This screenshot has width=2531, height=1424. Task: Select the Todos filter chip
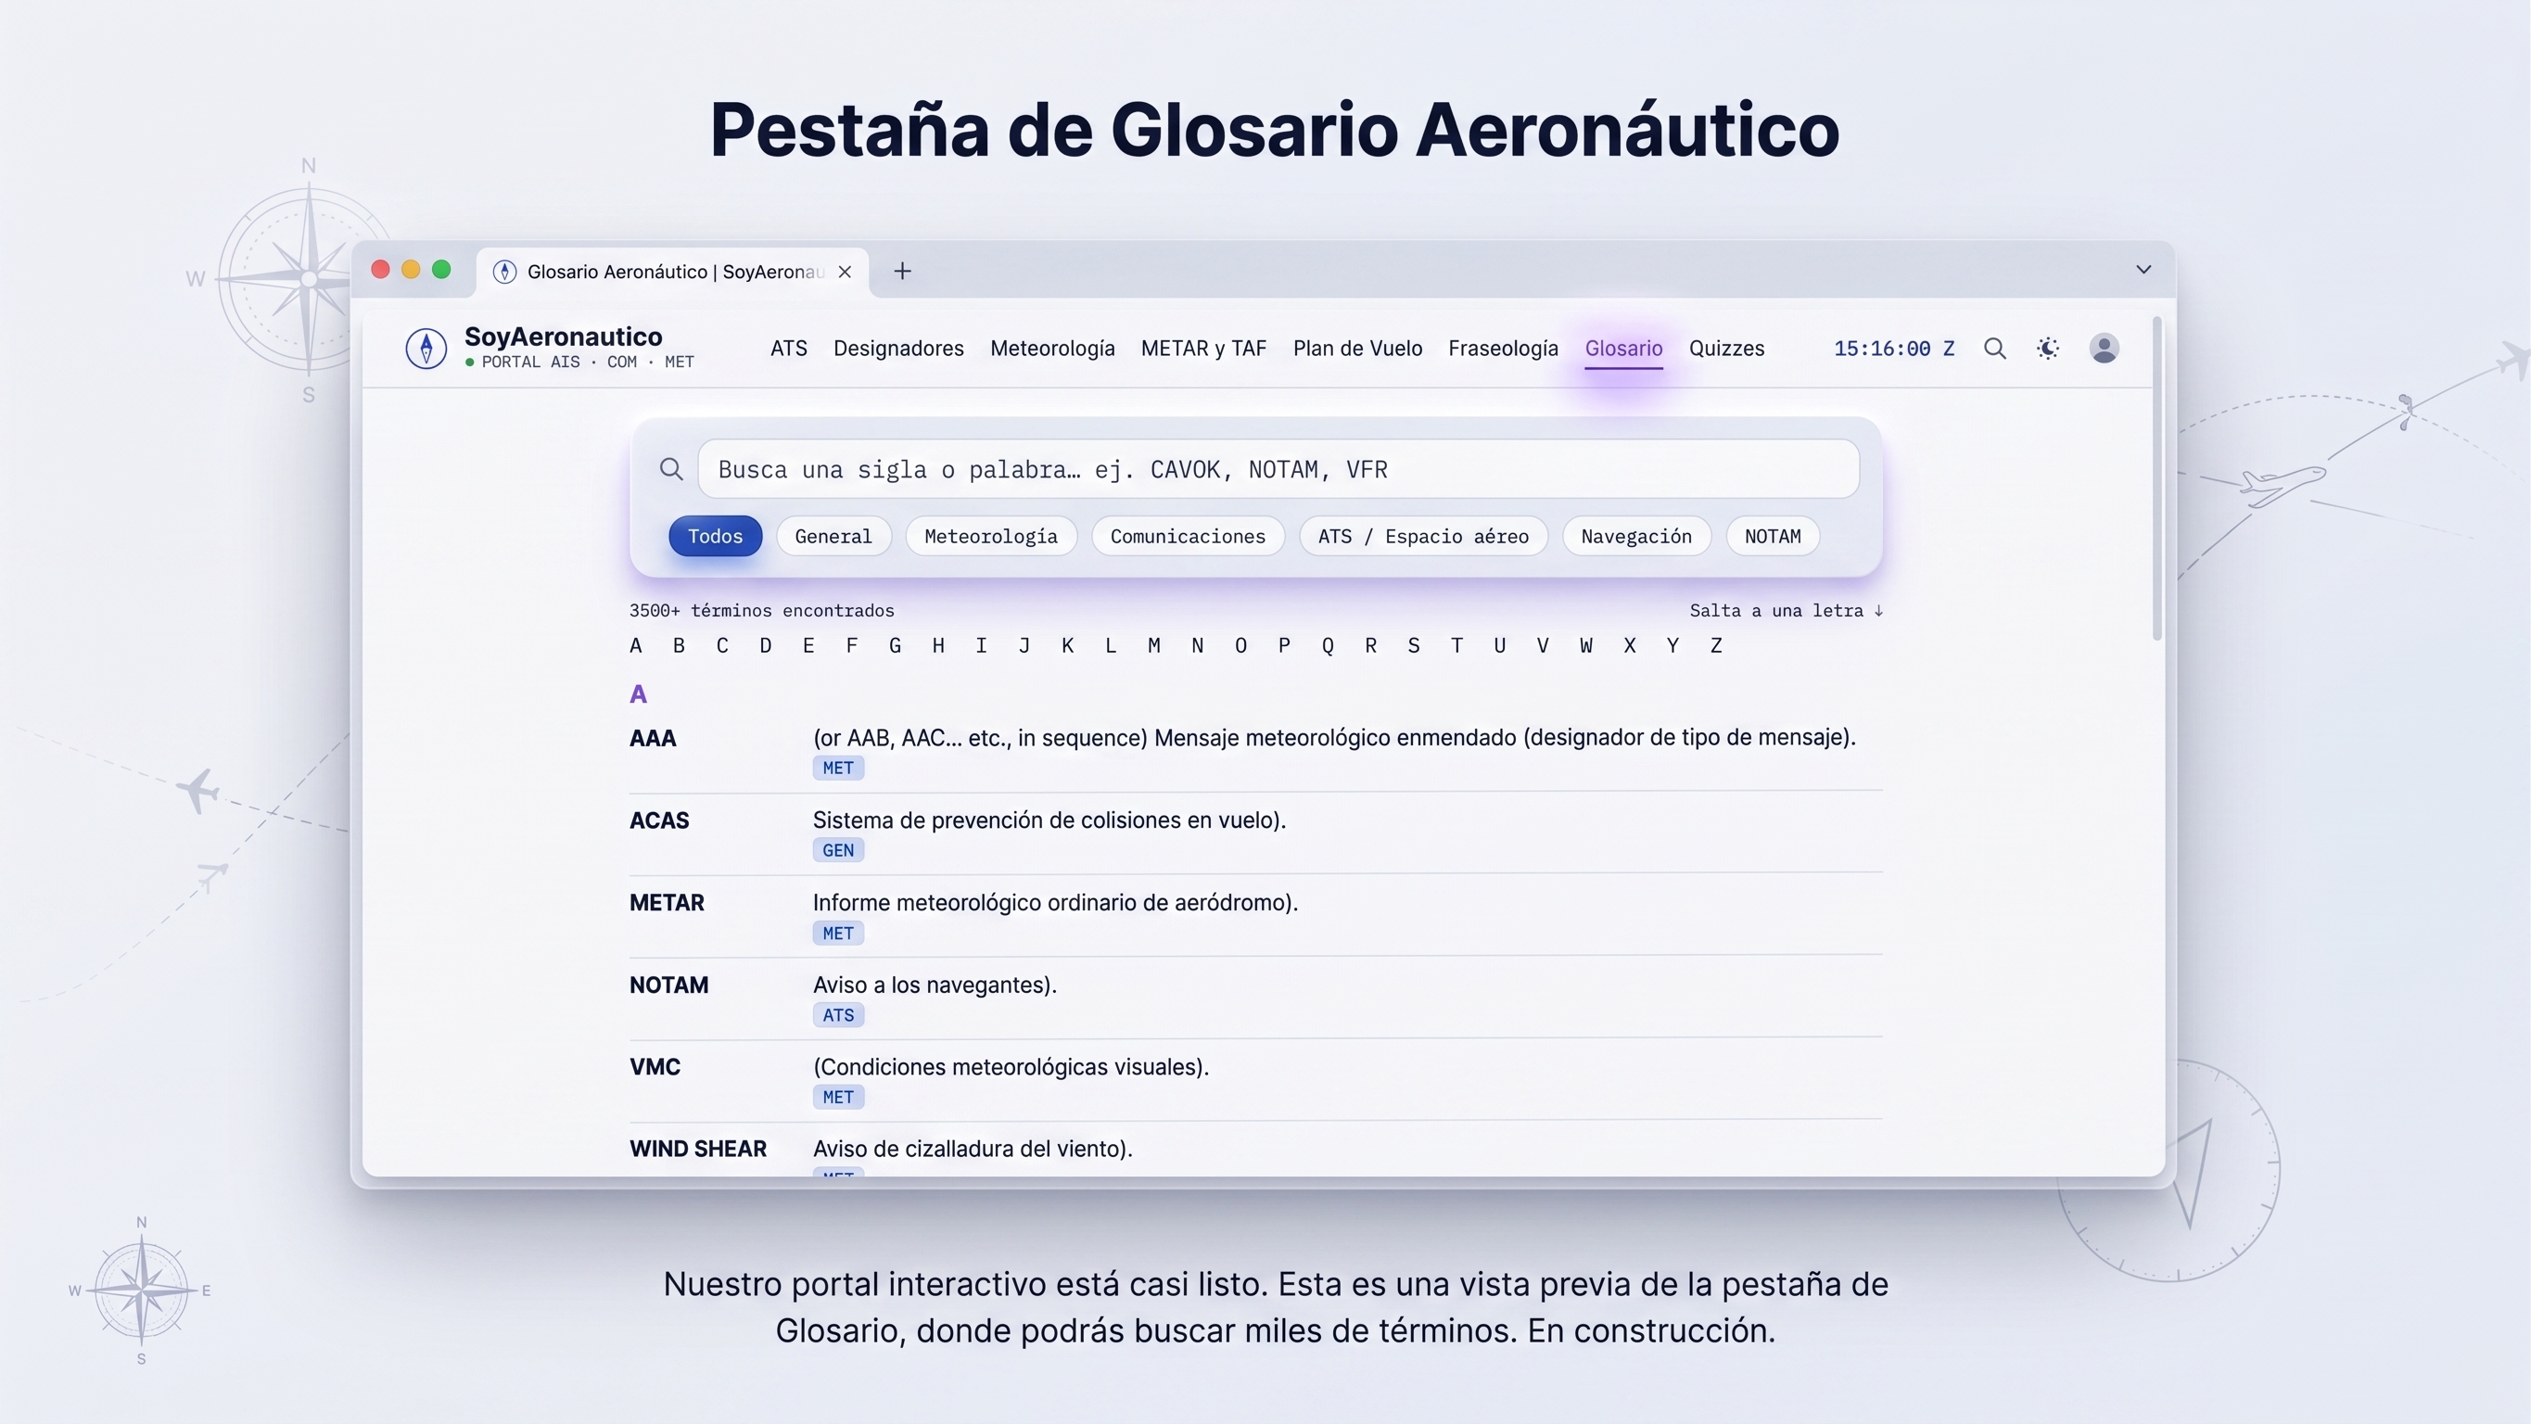[x=716, y=536]
